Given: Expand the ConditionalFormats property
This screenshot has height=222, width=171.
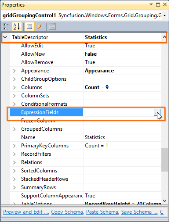Looking at the screenshot, I should [x=15, y=104].
